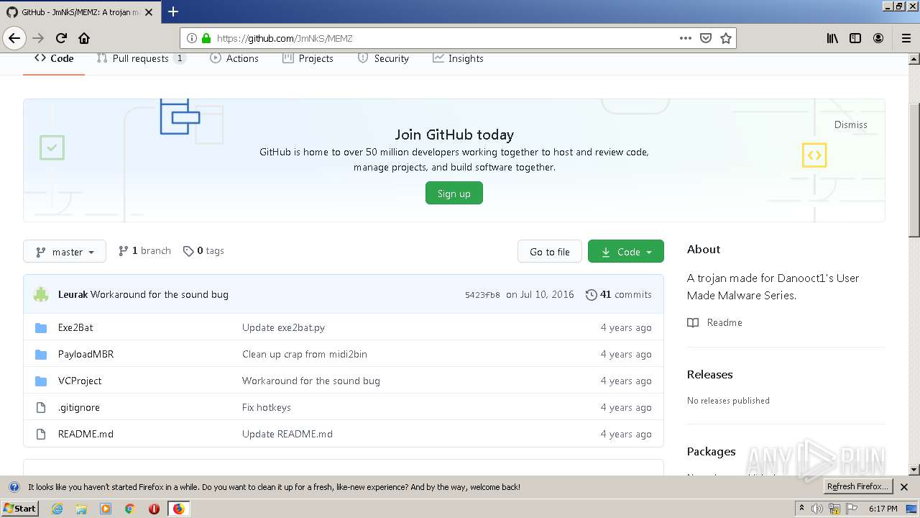Open new tab with plus icon
This screenshot has width=920, height=518.
pyautogui.click(x=172, y=12)
